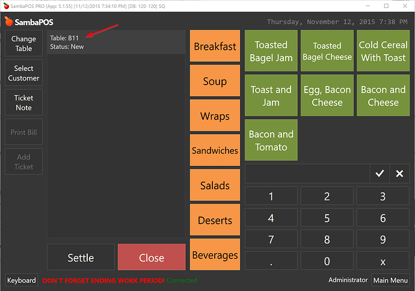Click the X clear icon beside numpad field
Screen dimensions: 415x291
tap(399, 174)
